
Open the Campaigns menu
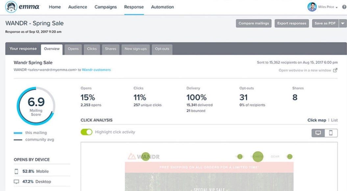[x=106, y=7]
